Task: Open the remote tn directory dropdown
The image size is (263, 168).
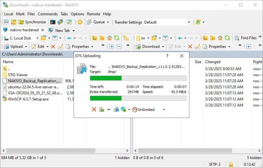Action: [x=142, y=38]
